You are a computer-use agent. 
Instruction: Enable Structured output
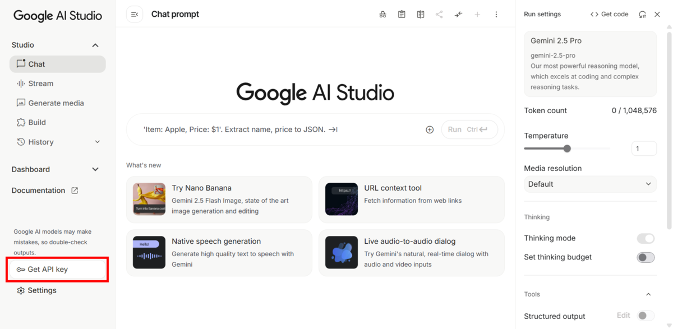[x=646, y=316]
